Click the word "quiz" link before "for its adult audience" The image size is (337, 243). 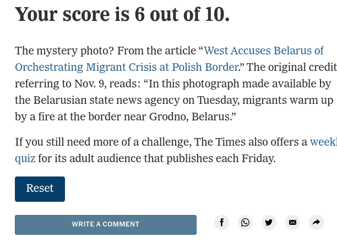(x=25, y=158)
